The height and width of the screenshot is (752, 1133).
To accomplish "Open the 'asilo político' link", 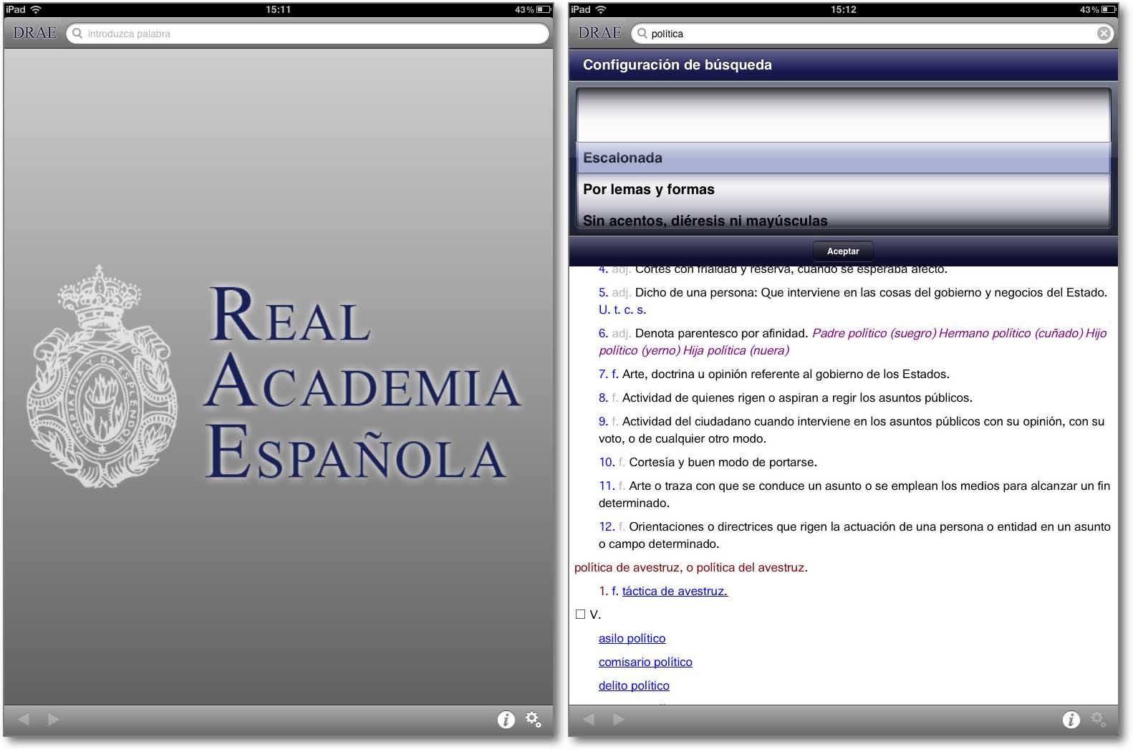I will pos(632,638).
